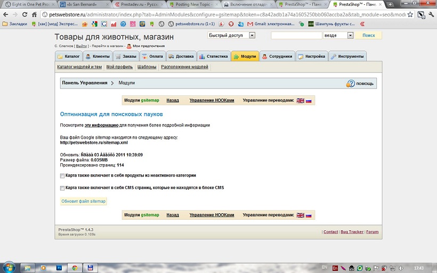
Task: Open the Статистика tab
Action: tap(214, 56)
